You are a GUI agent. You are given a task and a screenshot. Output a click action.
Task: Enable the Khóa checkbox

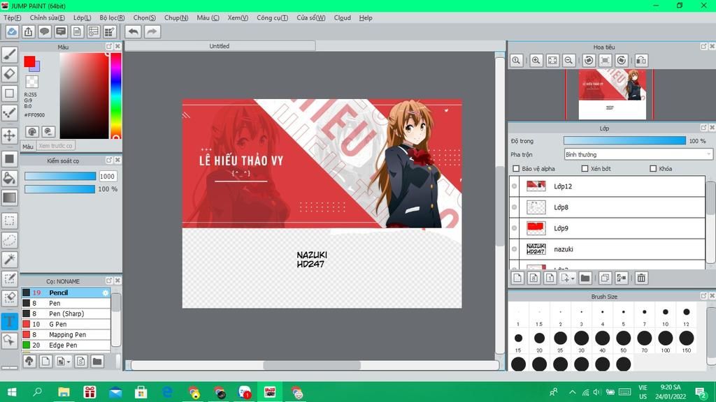(x=653, y=169)
